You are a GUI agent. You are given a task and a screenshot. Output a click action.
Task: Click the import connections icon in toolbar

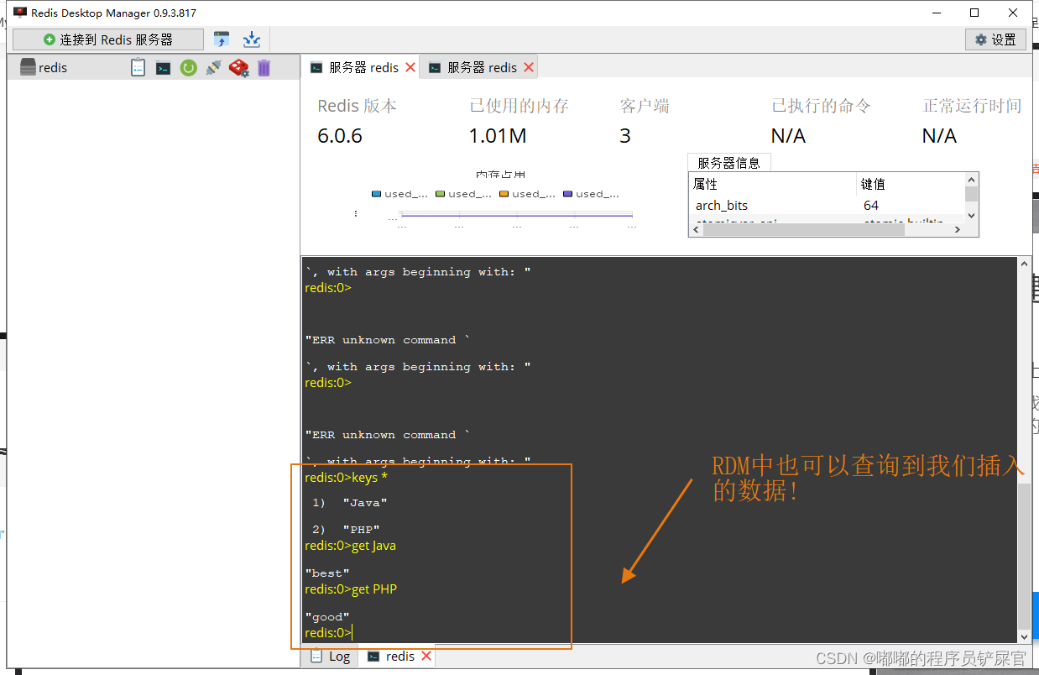click(222, 39)
